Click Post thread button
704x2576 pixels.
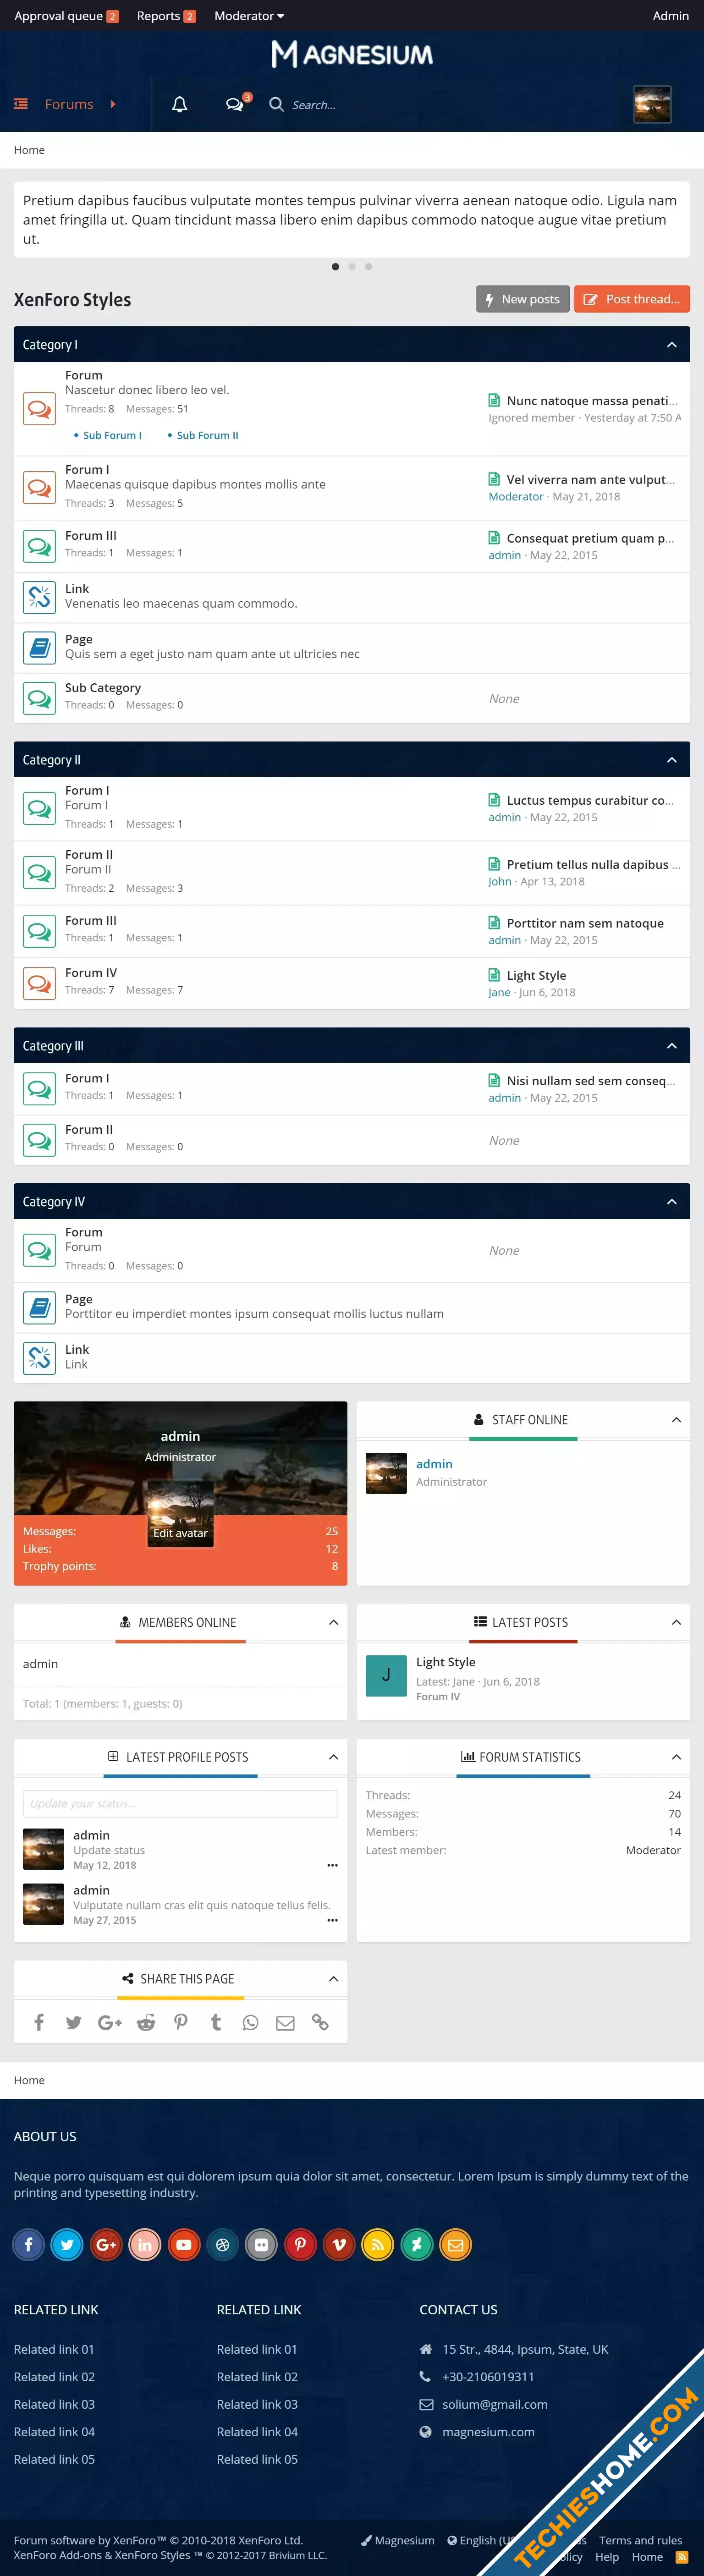click(632, 299)
